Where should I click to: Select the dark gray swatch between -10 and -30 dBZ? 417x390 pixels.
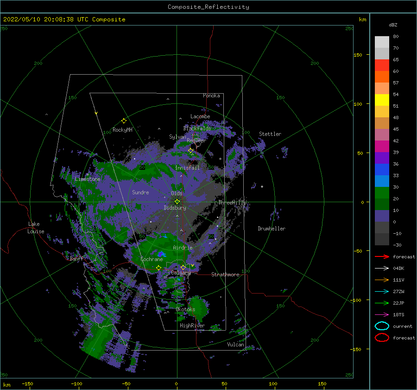(x=382, y=239)
